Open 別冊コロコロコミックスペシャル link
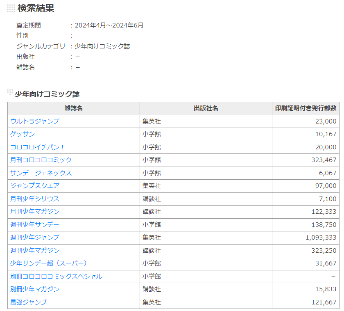Image resolution: width=344 pixels, height=311 pixels. (x=56, y=276)
